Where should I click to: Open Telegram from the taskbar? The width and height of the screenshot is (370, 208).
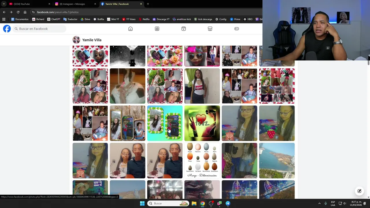tap(228, 203)
